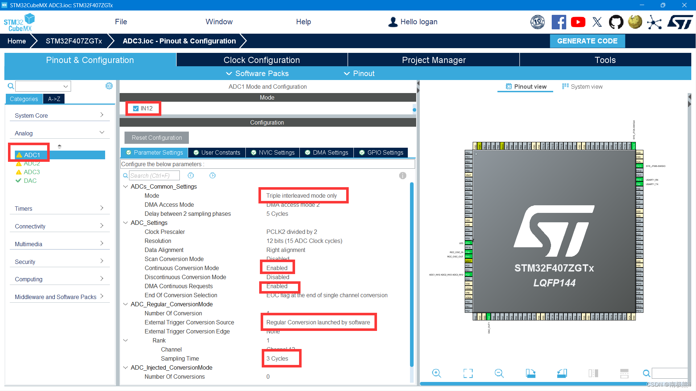This screenshot has height=391, width=696.
Task: Switch to System view
Action: tap(582, 87)
